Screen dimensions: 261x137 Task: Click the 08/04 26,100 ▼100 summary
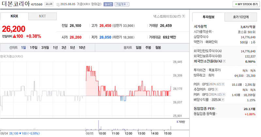point(20,133)
